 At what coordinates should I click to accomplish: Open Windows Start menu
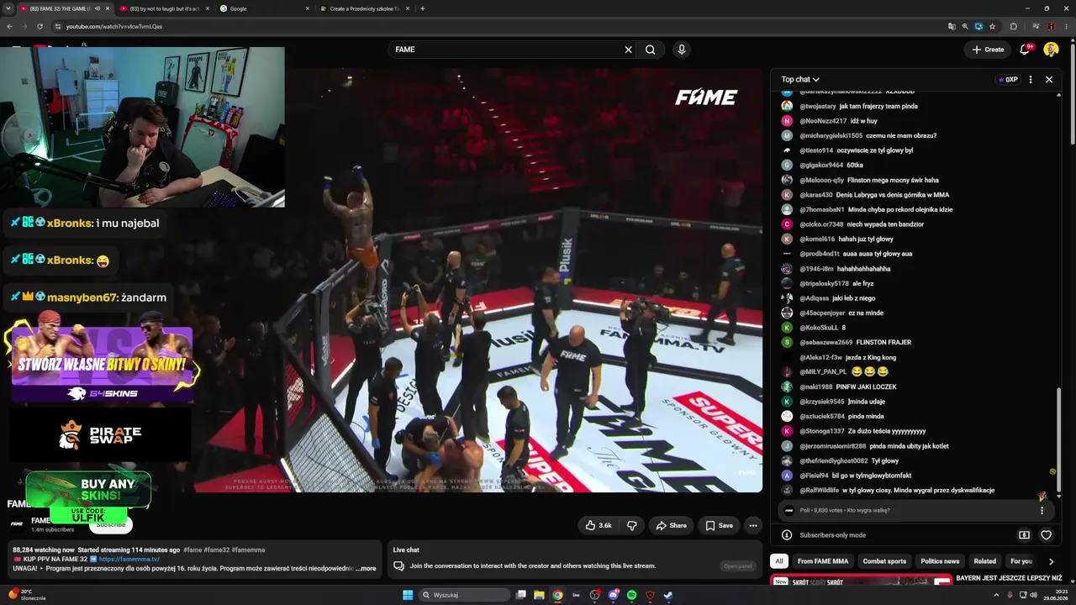click(408, 595)
